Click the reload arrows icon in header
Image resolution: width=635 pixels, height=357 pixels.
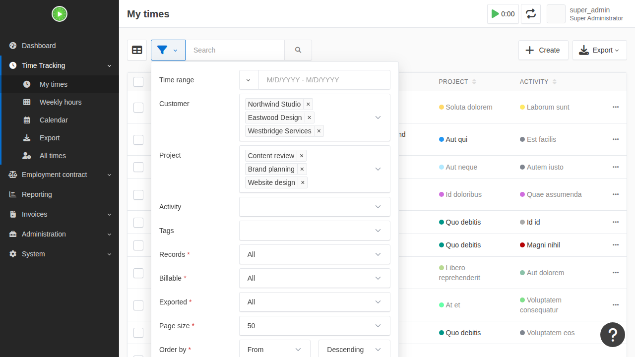(531, 14)
